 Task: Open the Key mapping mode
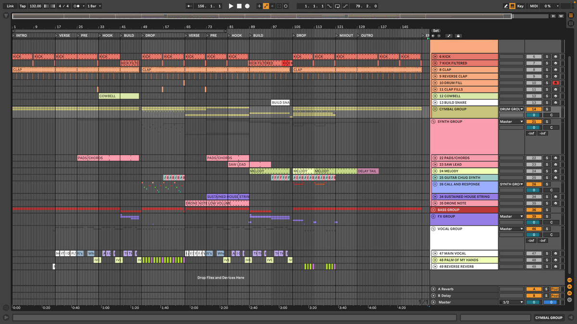coord(520,6)
